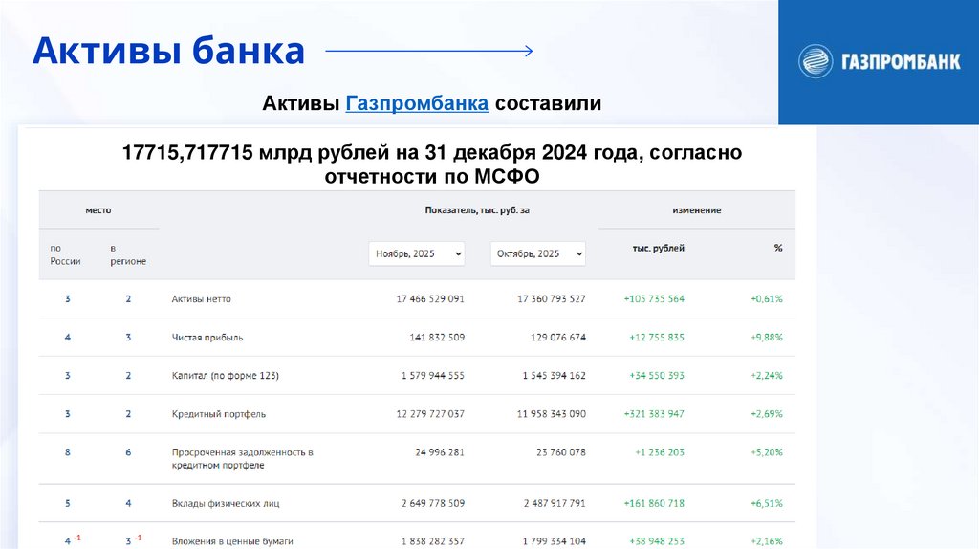979x549 pixels.
Task: Click the percentage +2,16%
Action: click(766, 541)
